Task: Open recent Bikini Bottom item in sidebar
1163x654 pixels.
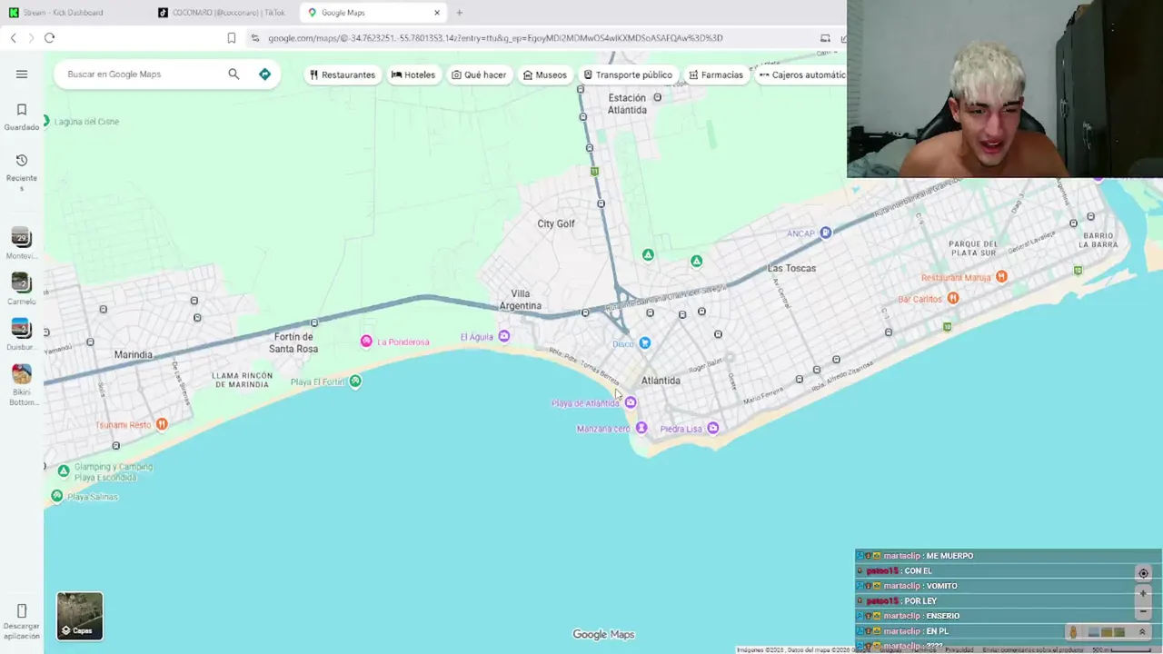Action: coord(22,385)
